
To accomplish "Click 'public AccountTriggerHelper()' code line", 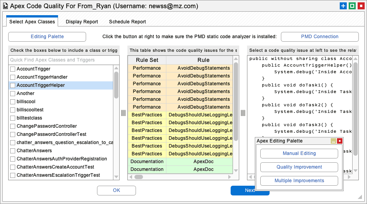I will coord(307,65).
